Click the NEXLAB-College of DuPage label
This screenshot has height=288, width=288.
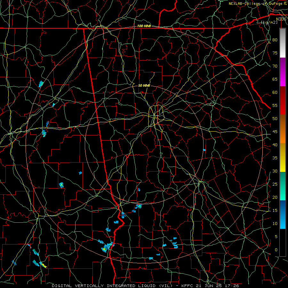[x=256, y=4]
